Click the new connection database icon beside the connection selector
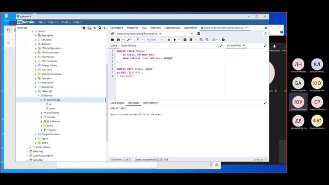 tap(199, 34)
